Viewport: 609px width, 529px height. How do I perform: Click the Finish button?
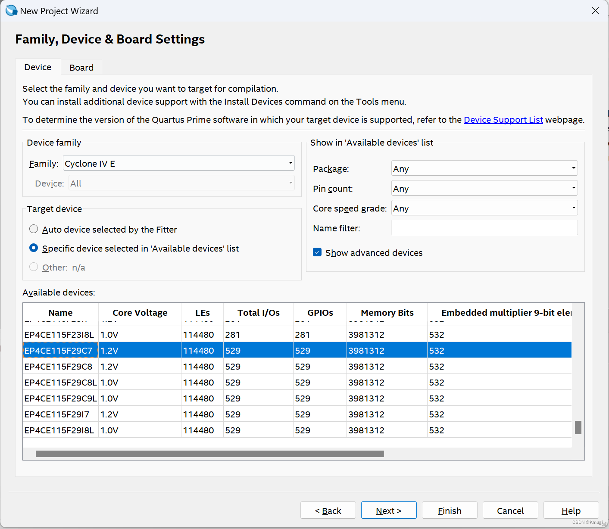pos(450,510)
